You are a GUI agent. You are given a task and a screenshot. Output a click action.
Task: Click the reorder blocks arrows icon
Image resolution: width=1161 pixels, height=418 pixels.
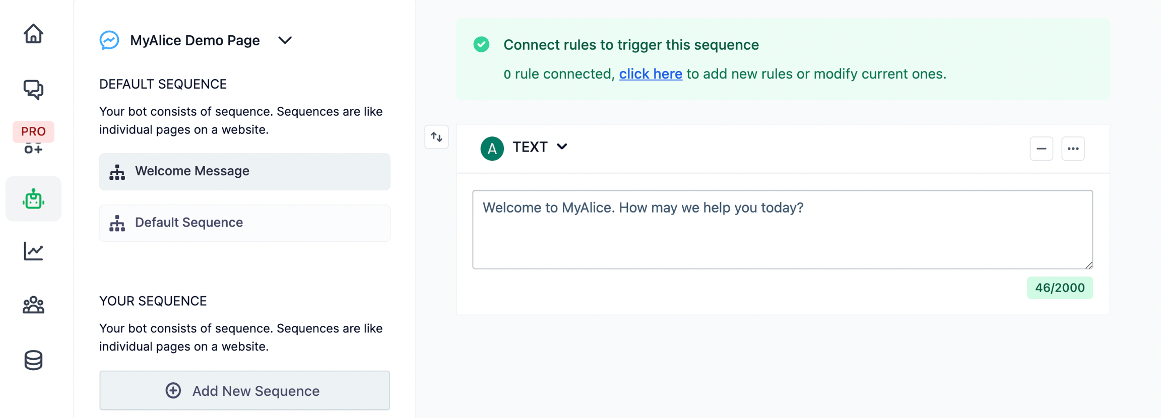[x=436, y=137]
